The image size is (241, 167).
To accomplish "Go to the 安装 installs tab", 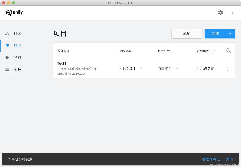I will click(x=17, y=70).
